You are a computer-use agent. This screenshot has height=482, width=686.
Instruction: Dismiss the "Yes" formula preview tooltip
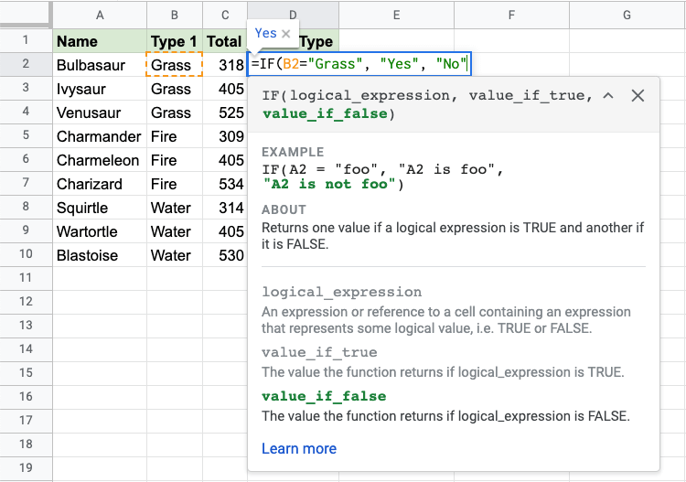coord(286,34)
